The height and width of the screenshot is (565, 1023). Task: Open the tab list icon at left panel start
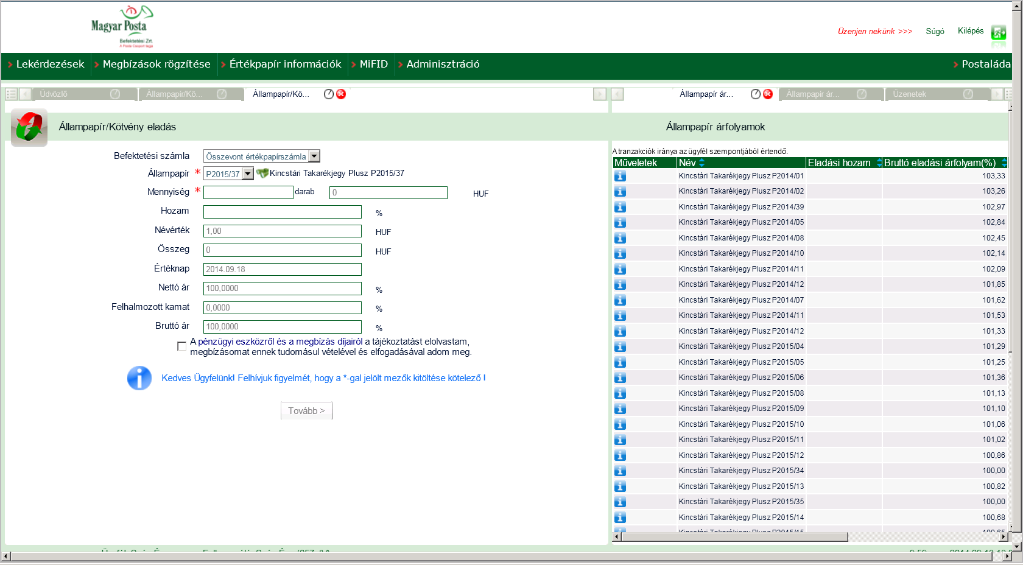(x=11, y=94)
